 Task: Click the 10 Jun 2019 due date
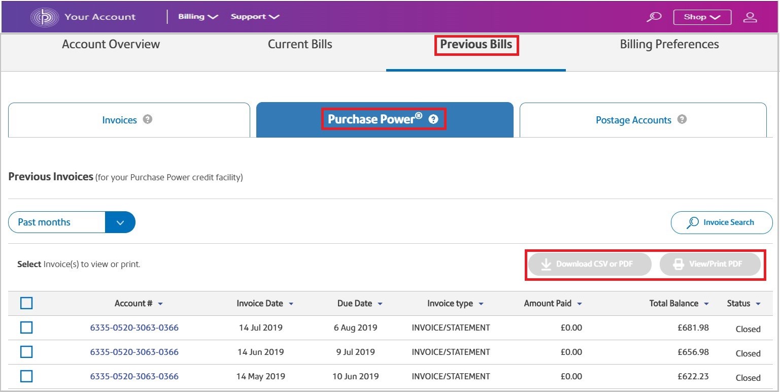(x=355, y=376)
